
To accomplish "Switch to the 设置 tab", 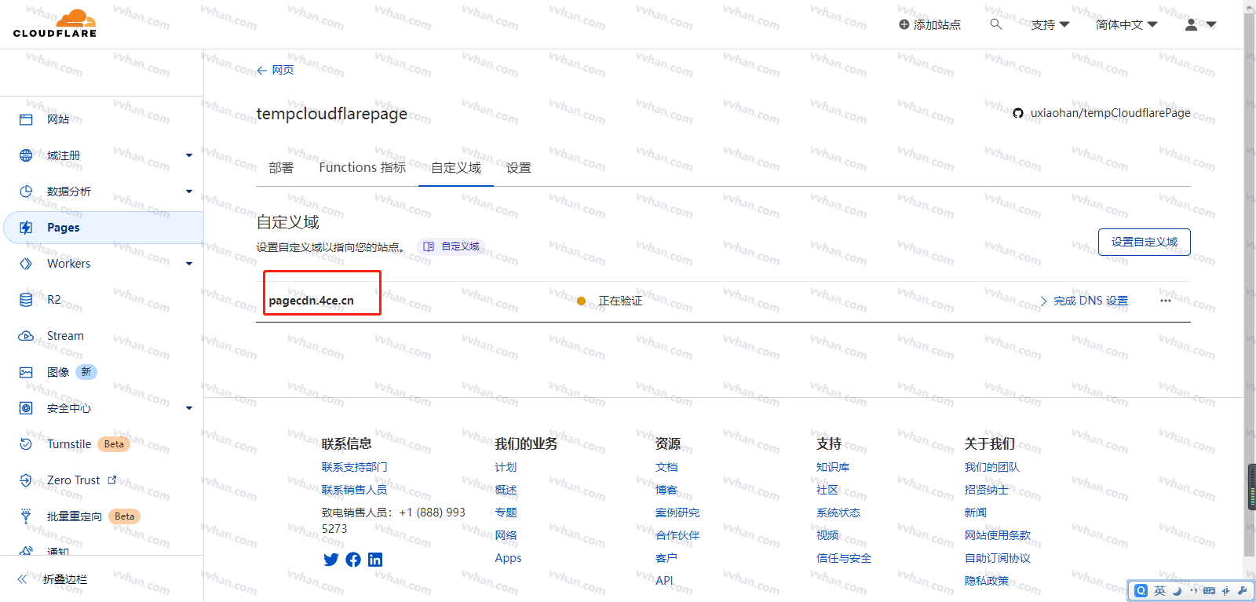I will pos(519,168).
